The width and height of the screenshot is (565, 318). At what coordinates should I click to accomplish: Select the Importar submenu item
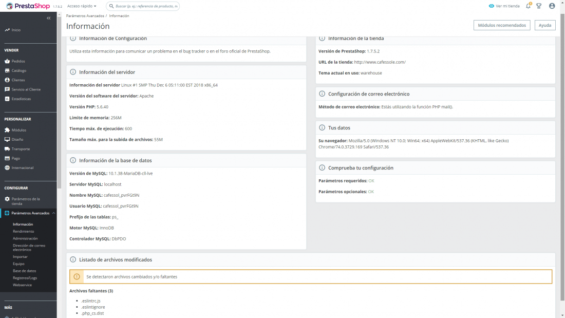coord(20,257)
